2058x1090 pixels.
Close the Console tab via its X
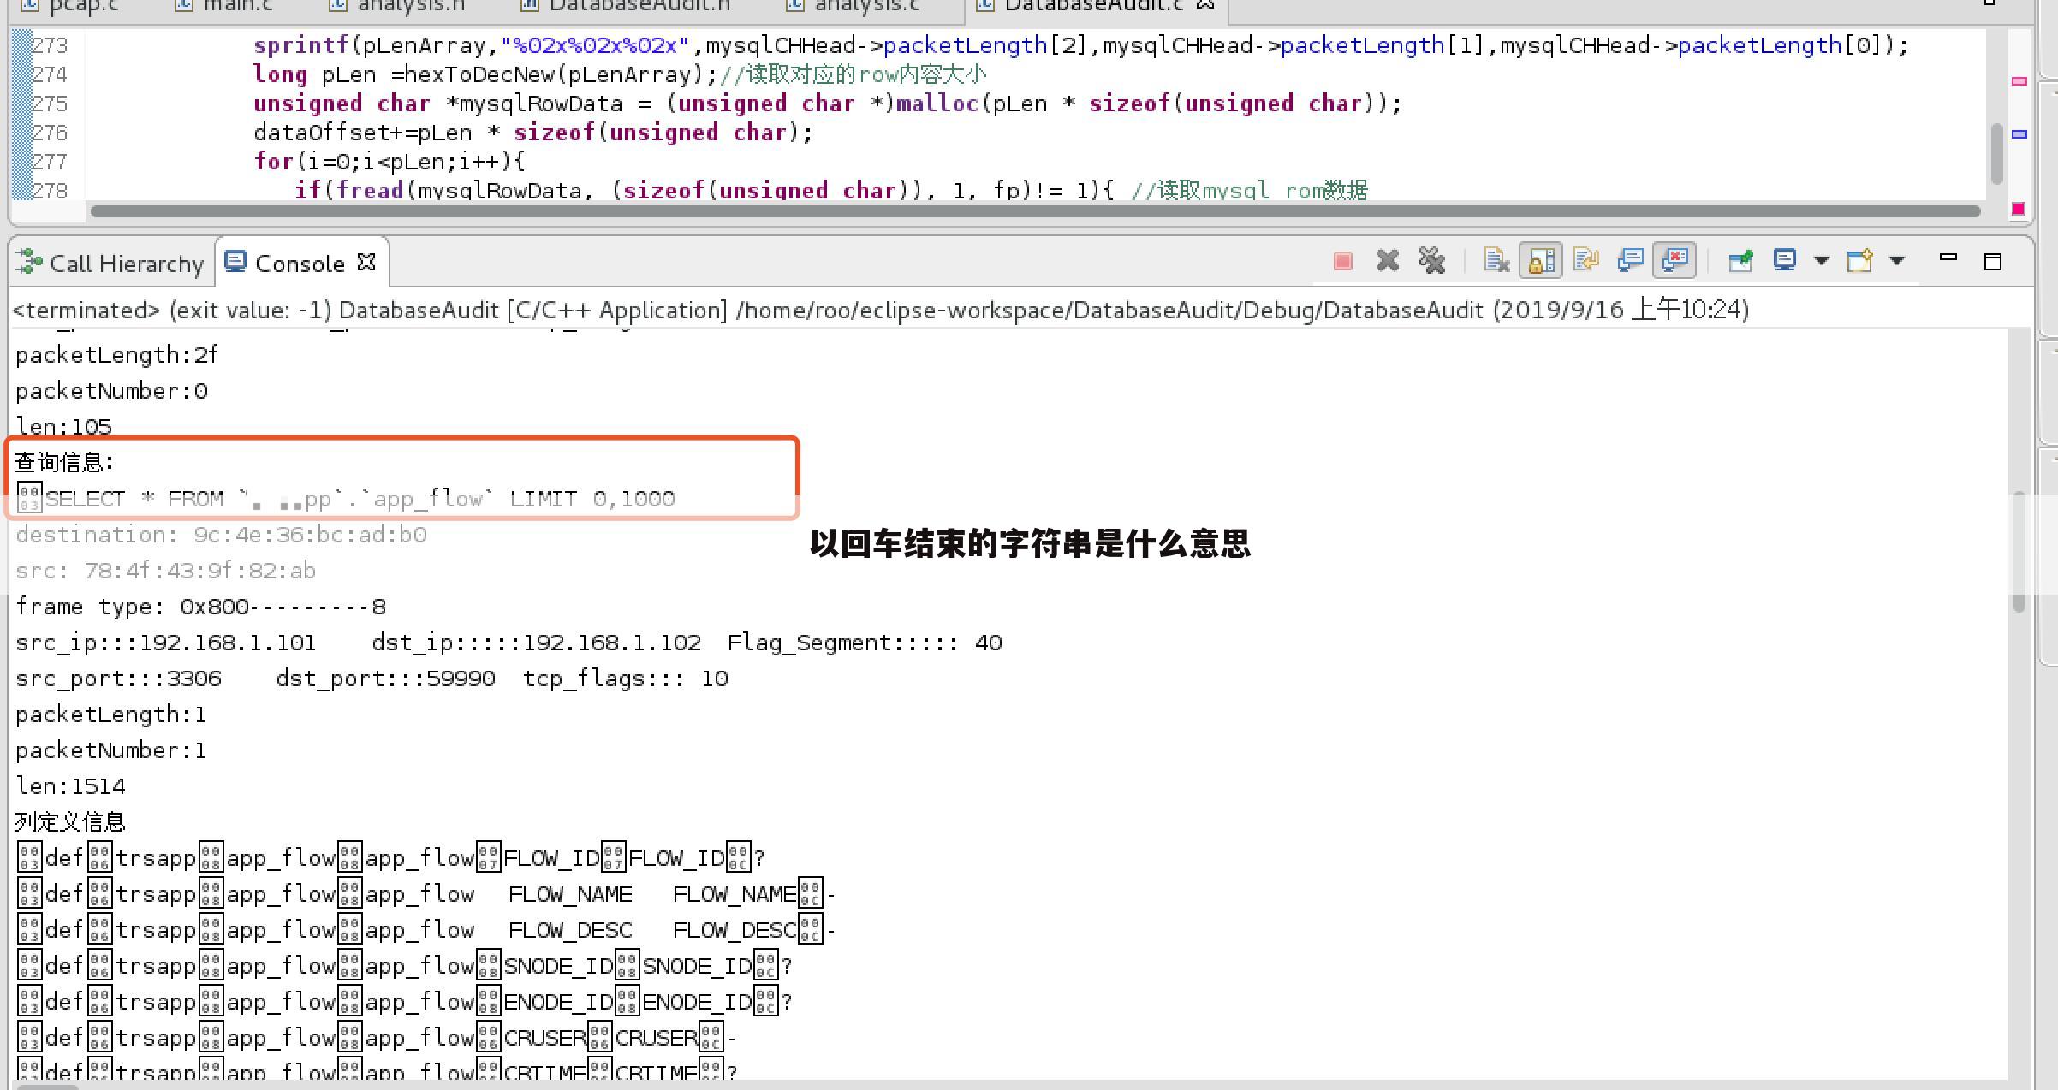pos(366,262)
